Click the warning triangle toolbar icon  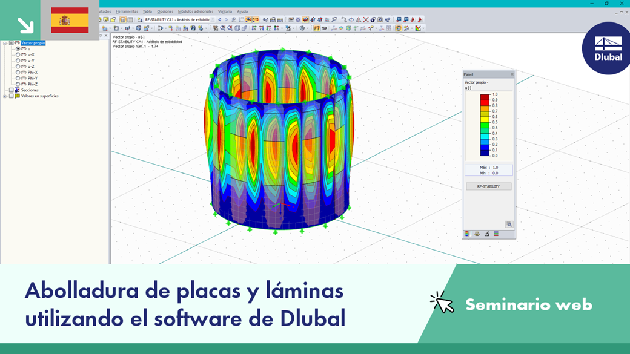[359, 19]
